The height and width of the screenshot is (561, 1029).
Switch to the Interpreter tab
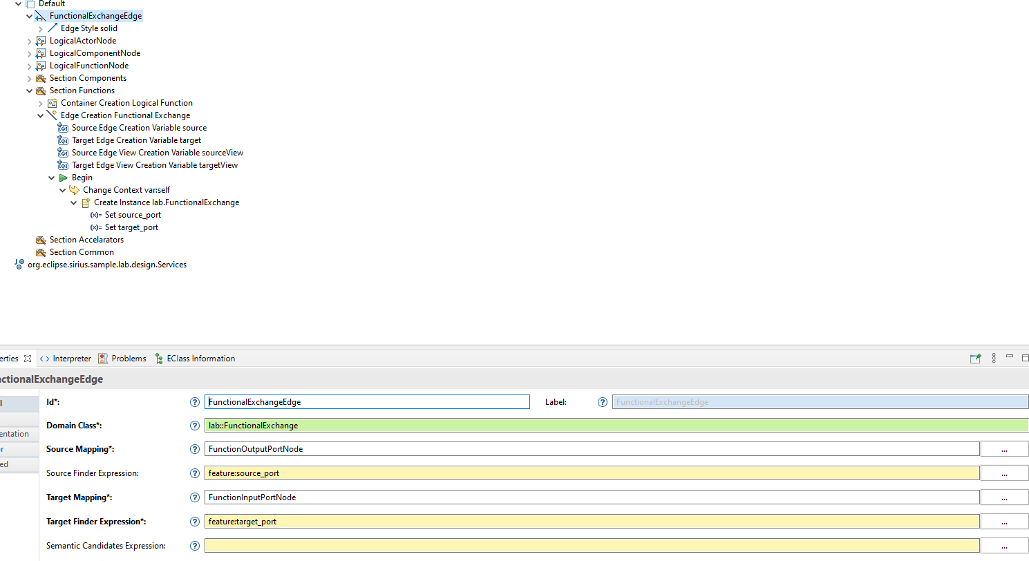pyautogui.click(x=66, y=359)
